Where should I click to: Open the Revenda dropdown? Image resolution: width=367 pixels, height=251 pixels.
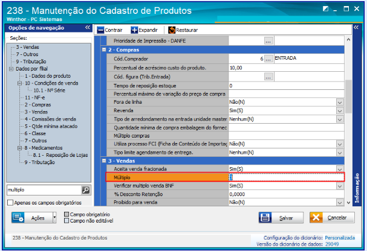(340, 110)
